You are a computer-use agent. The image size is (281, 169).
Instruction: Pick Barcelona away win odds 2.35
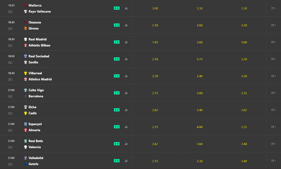(244, 93)
